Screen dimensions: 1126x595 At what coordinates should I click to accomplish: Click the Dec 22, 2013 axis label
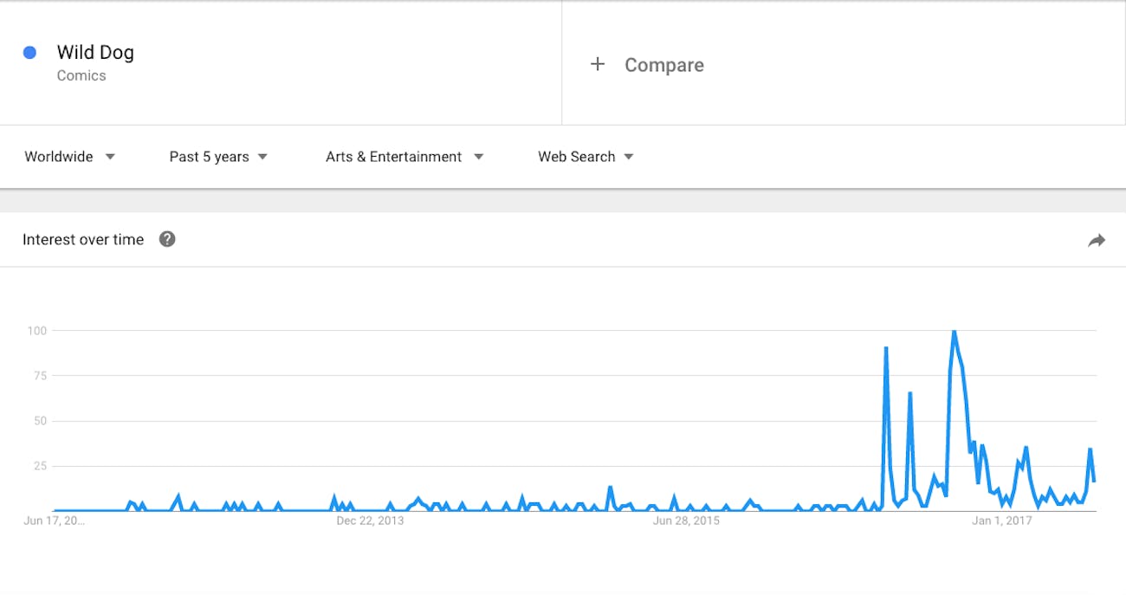tap(370, 521)
